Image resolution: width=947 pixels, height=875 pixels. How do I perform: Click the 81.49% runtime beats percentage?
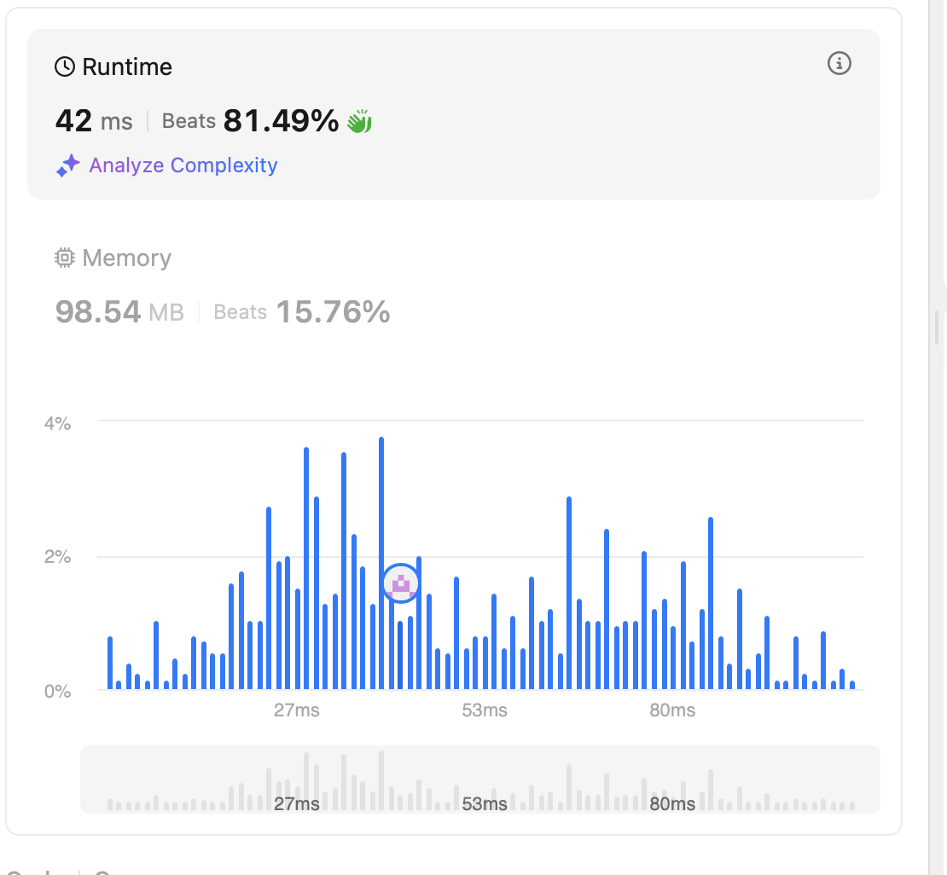point(281,121)
